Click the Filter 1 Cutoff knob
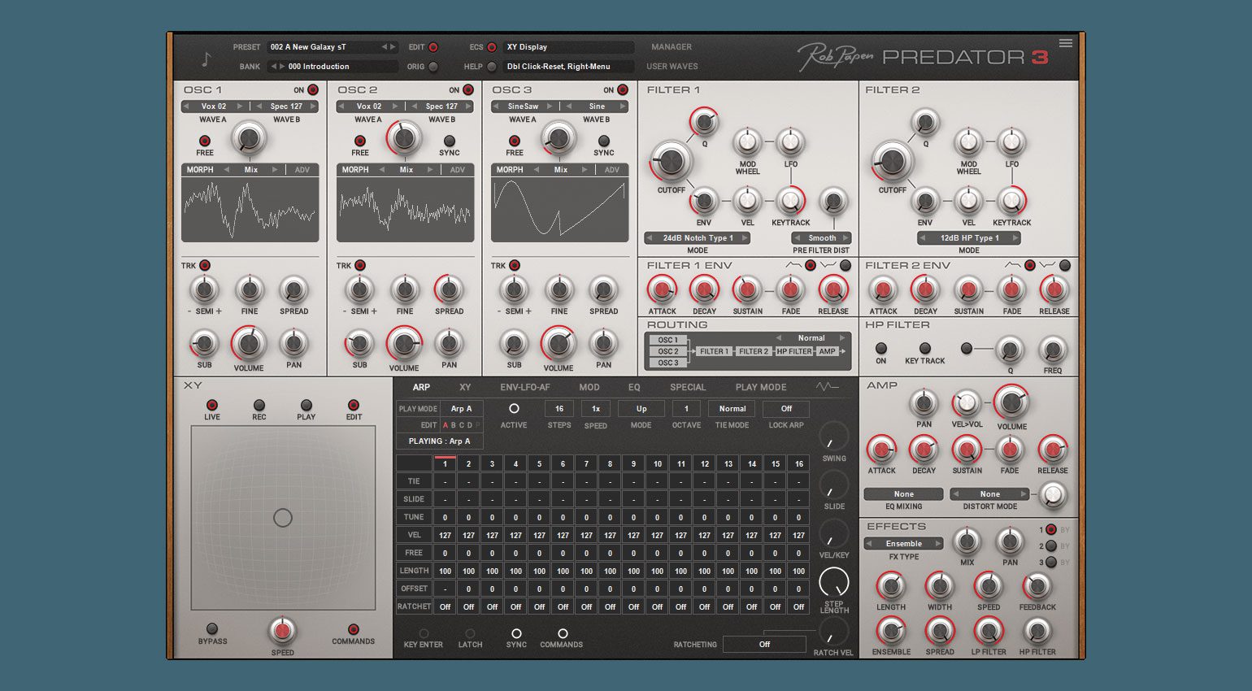1252x691 pixels. [672, 162]
